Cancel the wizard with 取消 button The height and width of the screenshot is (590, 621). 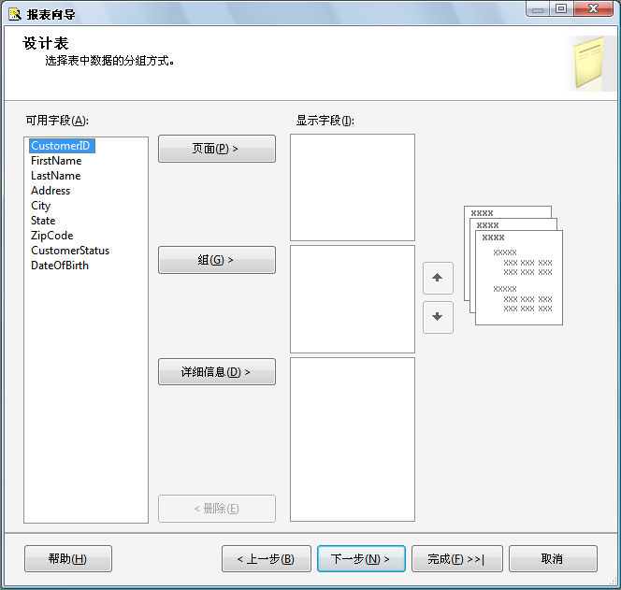click(x=553, y=559)
